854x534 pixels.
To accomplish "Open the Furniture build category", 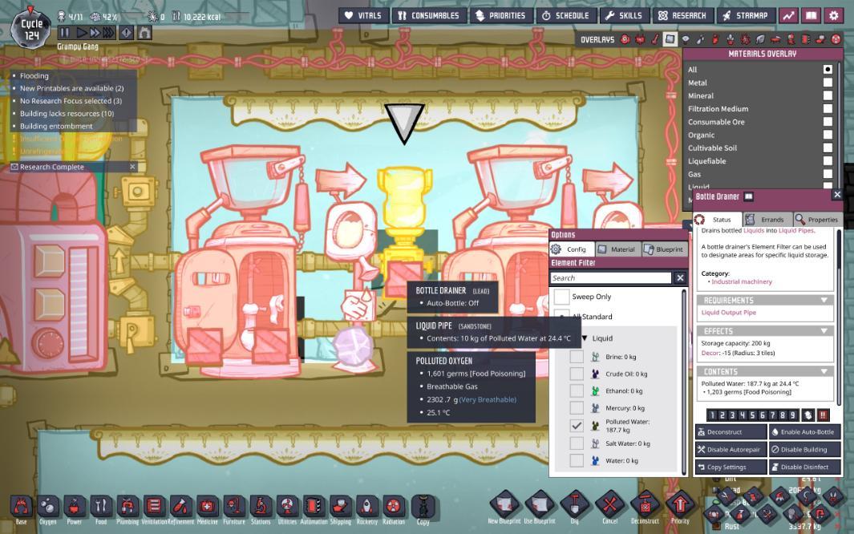I will [x=233, y=506].
